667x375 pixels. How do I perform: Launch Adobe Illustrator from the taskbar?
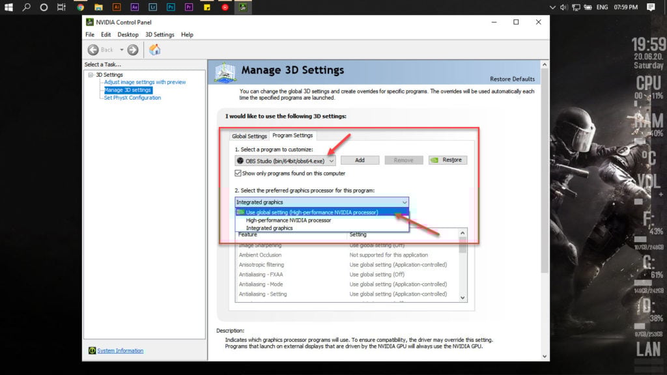pyautogui.click(x=117, y=7)
